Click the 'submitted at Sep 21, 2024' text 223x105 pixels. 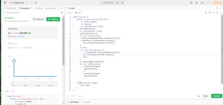coord(18,21)
